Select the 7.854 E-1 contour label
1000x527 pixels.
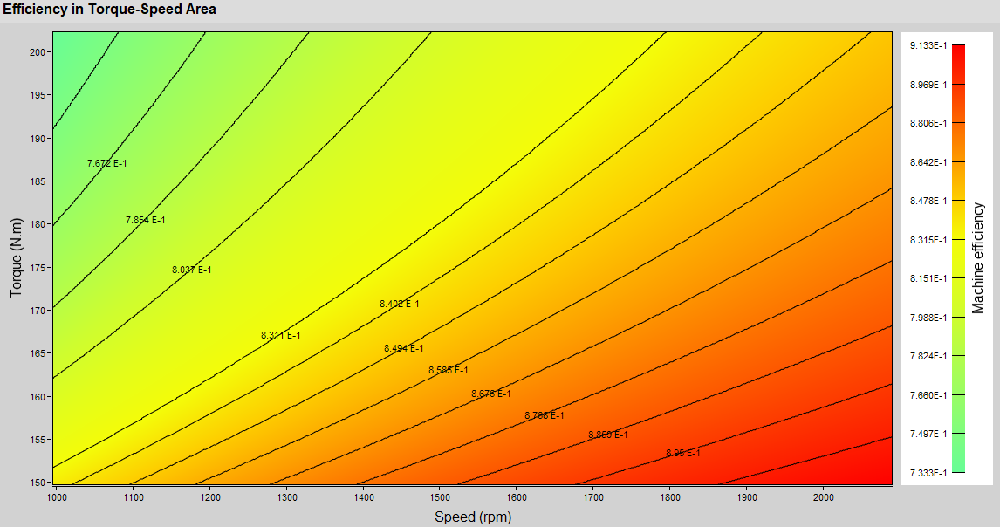coord(145,221)
